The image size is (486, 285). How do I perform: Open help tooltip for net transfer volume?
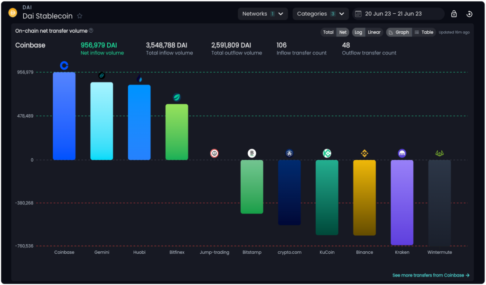91,31
